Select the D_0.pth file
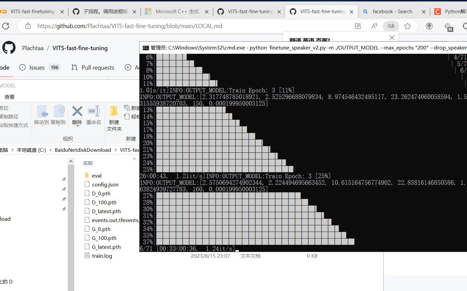467x291 pixels. 101,193
